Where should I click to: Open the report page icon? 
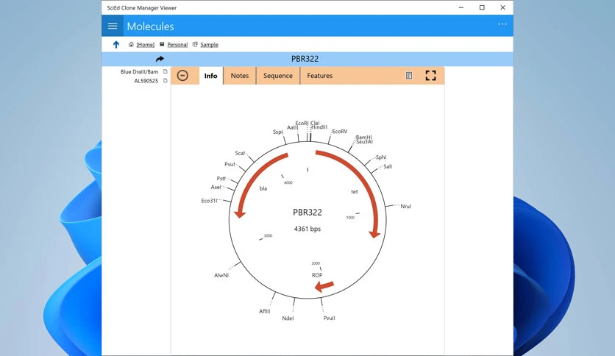point(409,75)
